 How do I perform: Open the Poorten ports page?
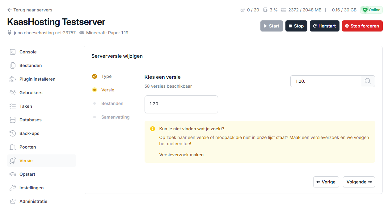pyautogui.click(x=27, y=147)
